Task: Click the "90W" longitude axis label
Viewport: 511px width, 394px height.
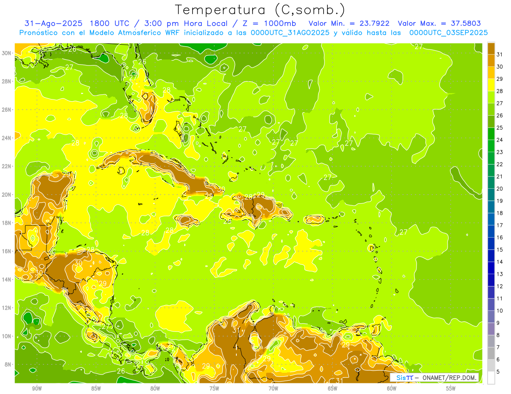Action: (x=37, y=388)
